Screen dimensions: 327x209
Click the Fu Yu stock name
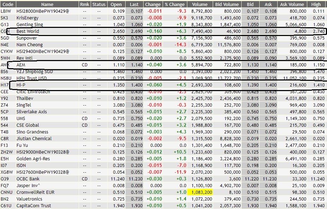(22, 145)
